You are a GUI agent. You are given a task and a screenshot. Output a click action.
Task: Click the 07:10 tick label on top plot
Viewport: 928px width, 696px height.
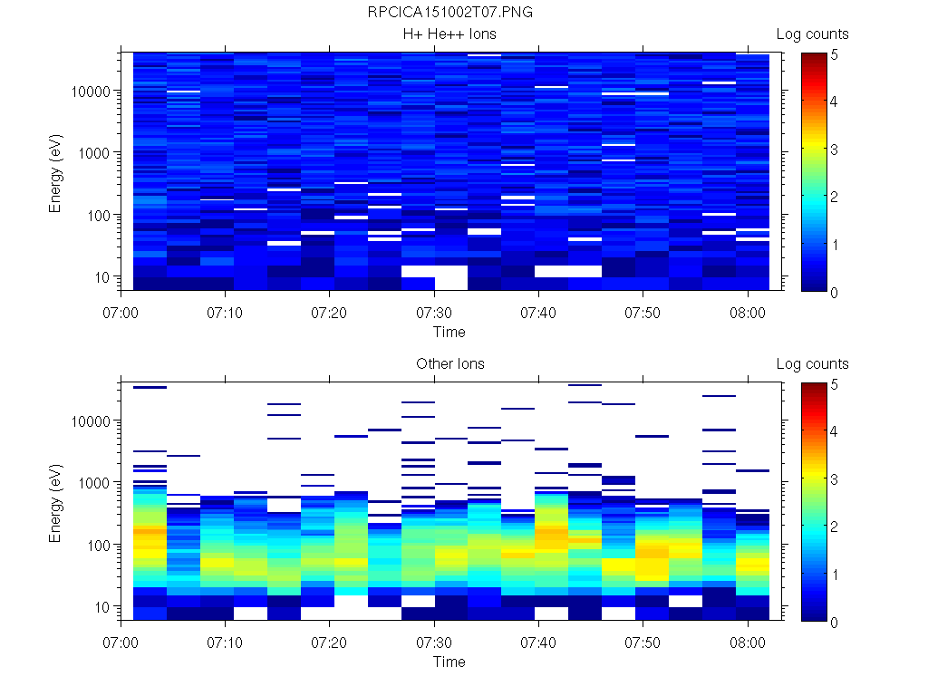tap(225, 313)
